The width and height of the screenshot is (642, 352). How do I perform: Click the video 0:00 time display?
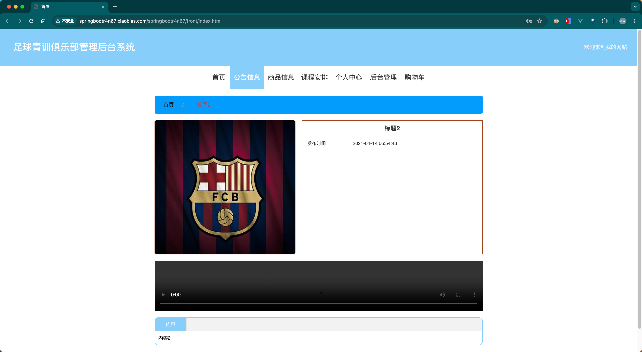[x=176, y=295]
